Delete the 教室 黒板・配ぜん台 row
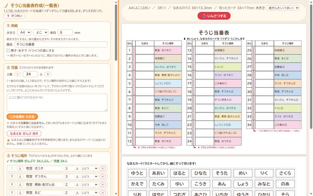The width and height of the screenshot is (313, 196). (x=103, y=185)
